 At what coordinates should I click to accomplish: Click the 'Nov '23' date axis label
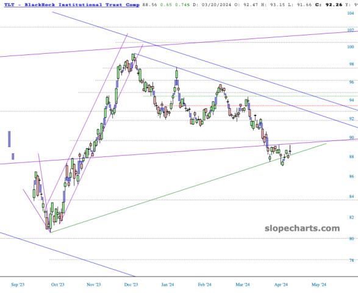[93, 284]
